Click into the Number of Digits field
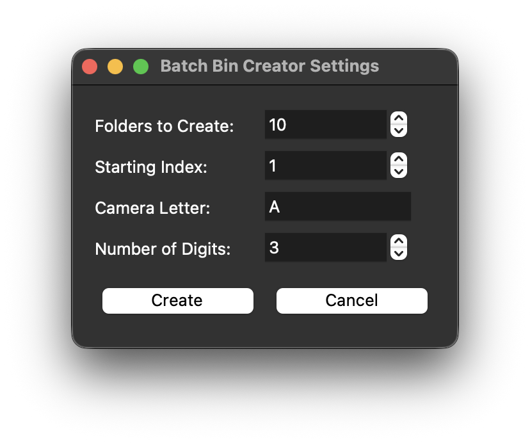Viewport: 530px width, 443px height. tap(325, 248)
